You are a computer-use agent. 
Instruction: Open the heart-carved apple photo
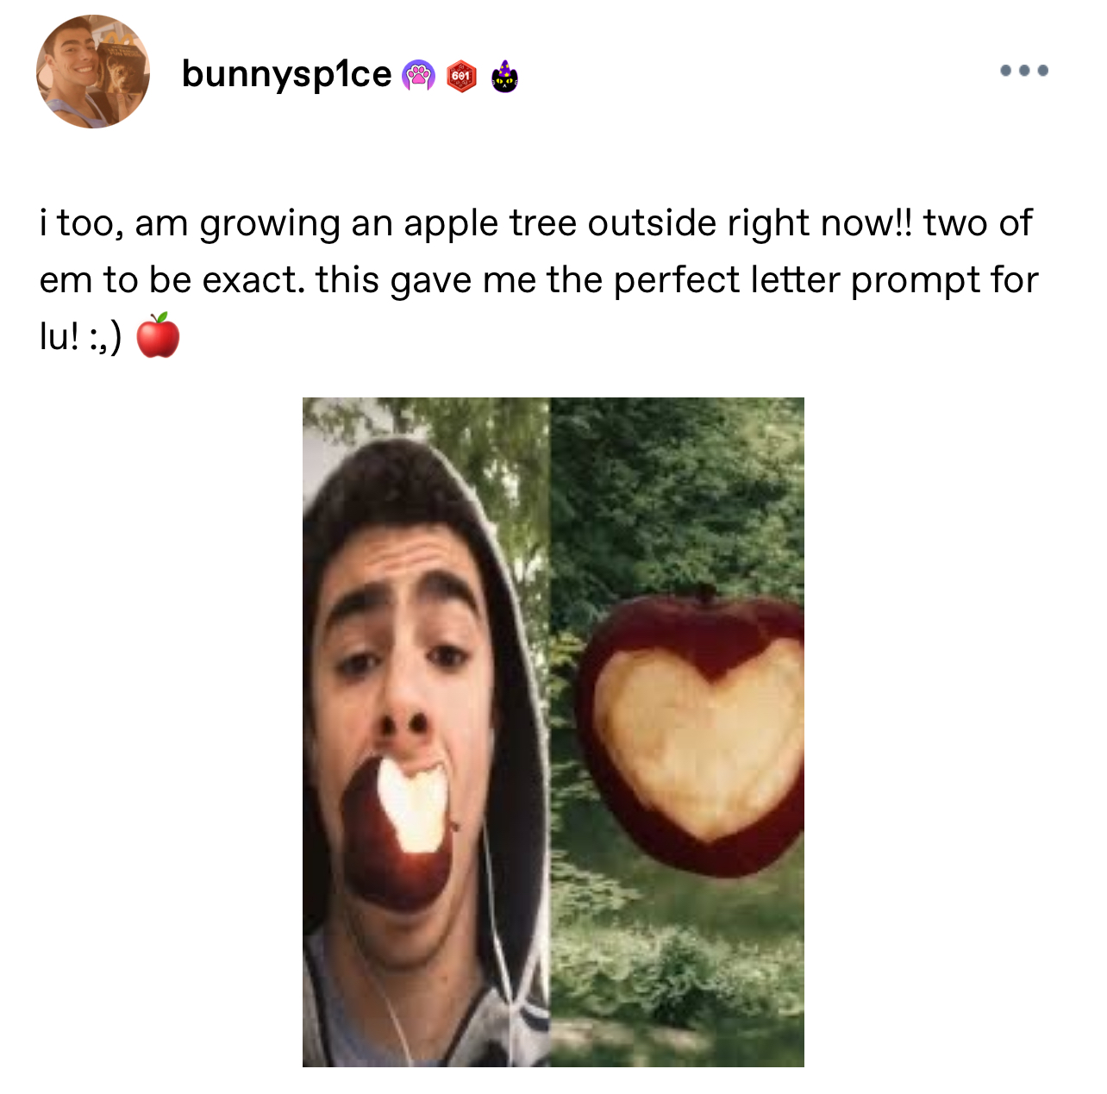pos(678,732)
